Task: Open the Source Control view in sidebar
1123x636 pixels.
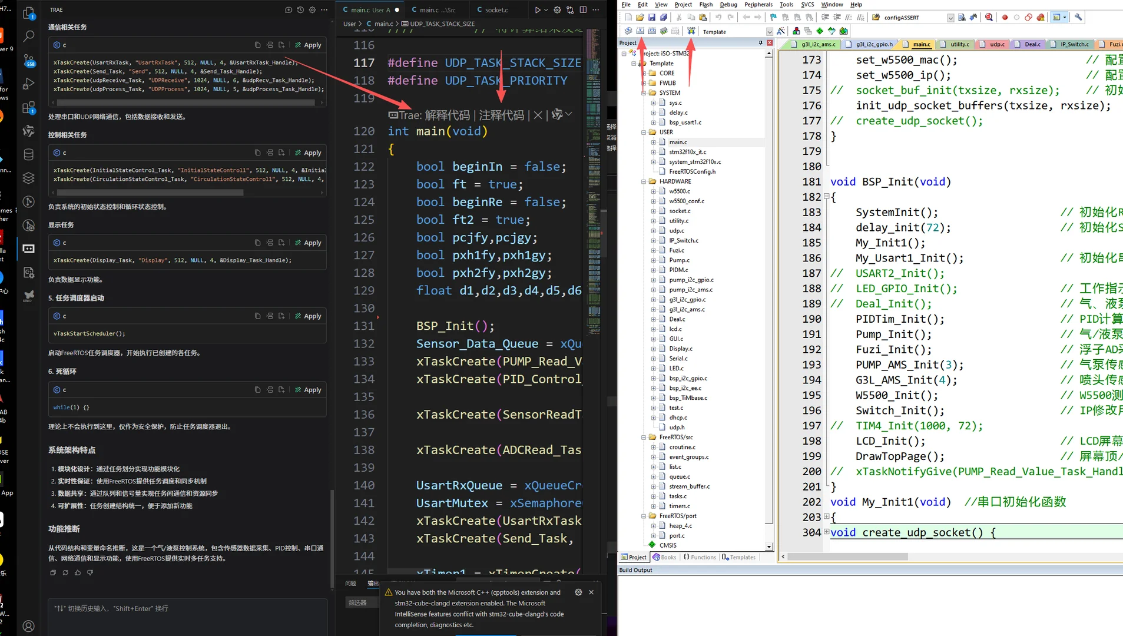Action: coord(28,59)
